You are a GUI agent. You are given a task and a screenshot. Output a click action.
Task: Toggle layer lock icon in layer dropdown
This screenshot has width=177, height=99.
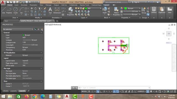[x=83, y=9]
